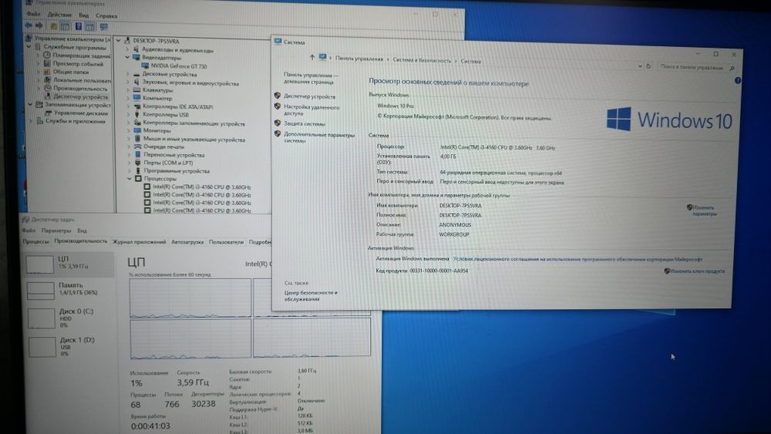Click the DESKTOP-7PS5VRA computer icon in device tree

click(127, 41)
